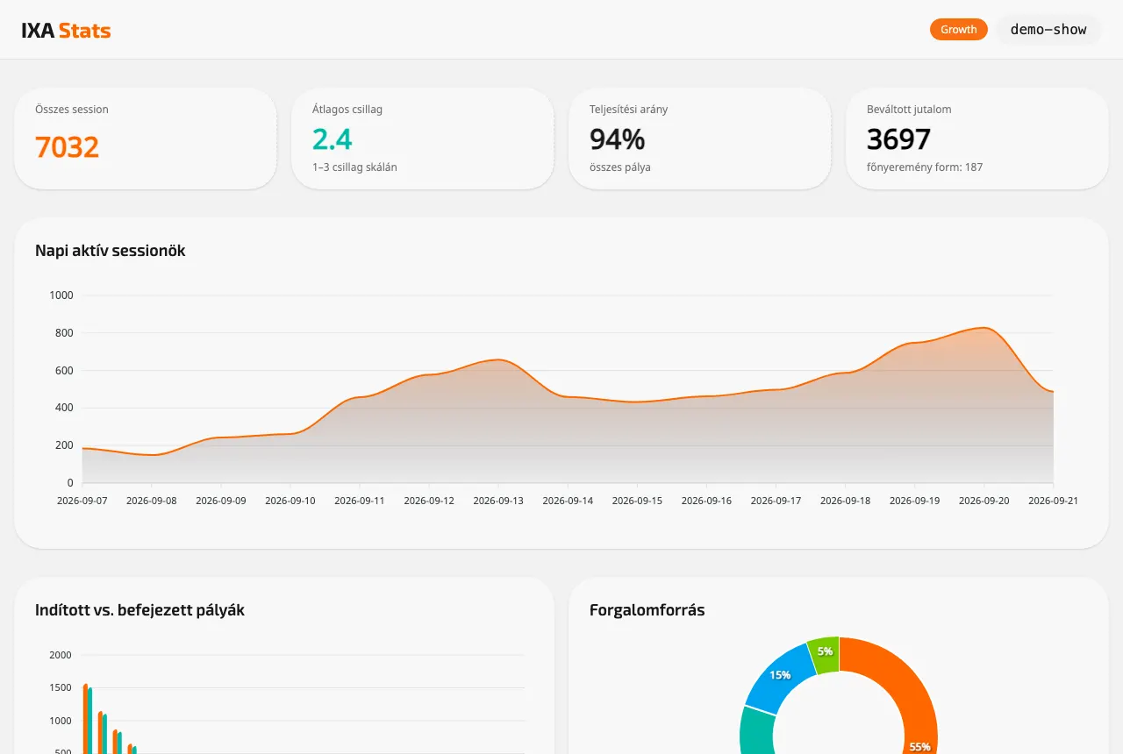Image resolution: width=1123 pixels, height=754 pixels.
Task: Click the 2026-09-21 axis label
Action: click(1053, 501)
